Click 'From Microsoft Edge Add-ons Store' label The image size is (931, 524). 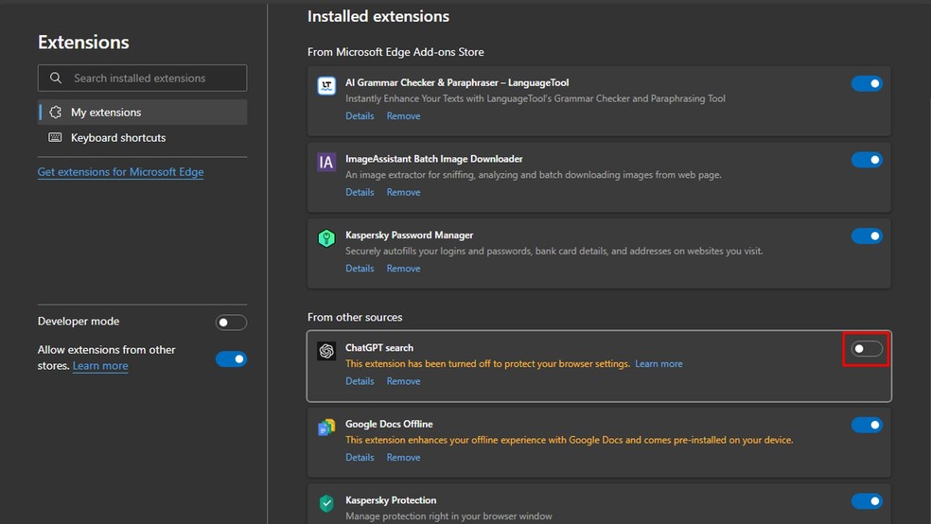395,52
